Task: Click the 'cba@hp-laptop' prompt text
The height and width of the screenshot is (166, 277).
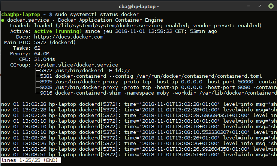Action: point(21,15)
